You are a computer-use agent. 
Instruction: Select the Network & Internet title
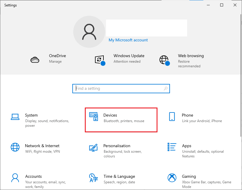tap(42, 146)
